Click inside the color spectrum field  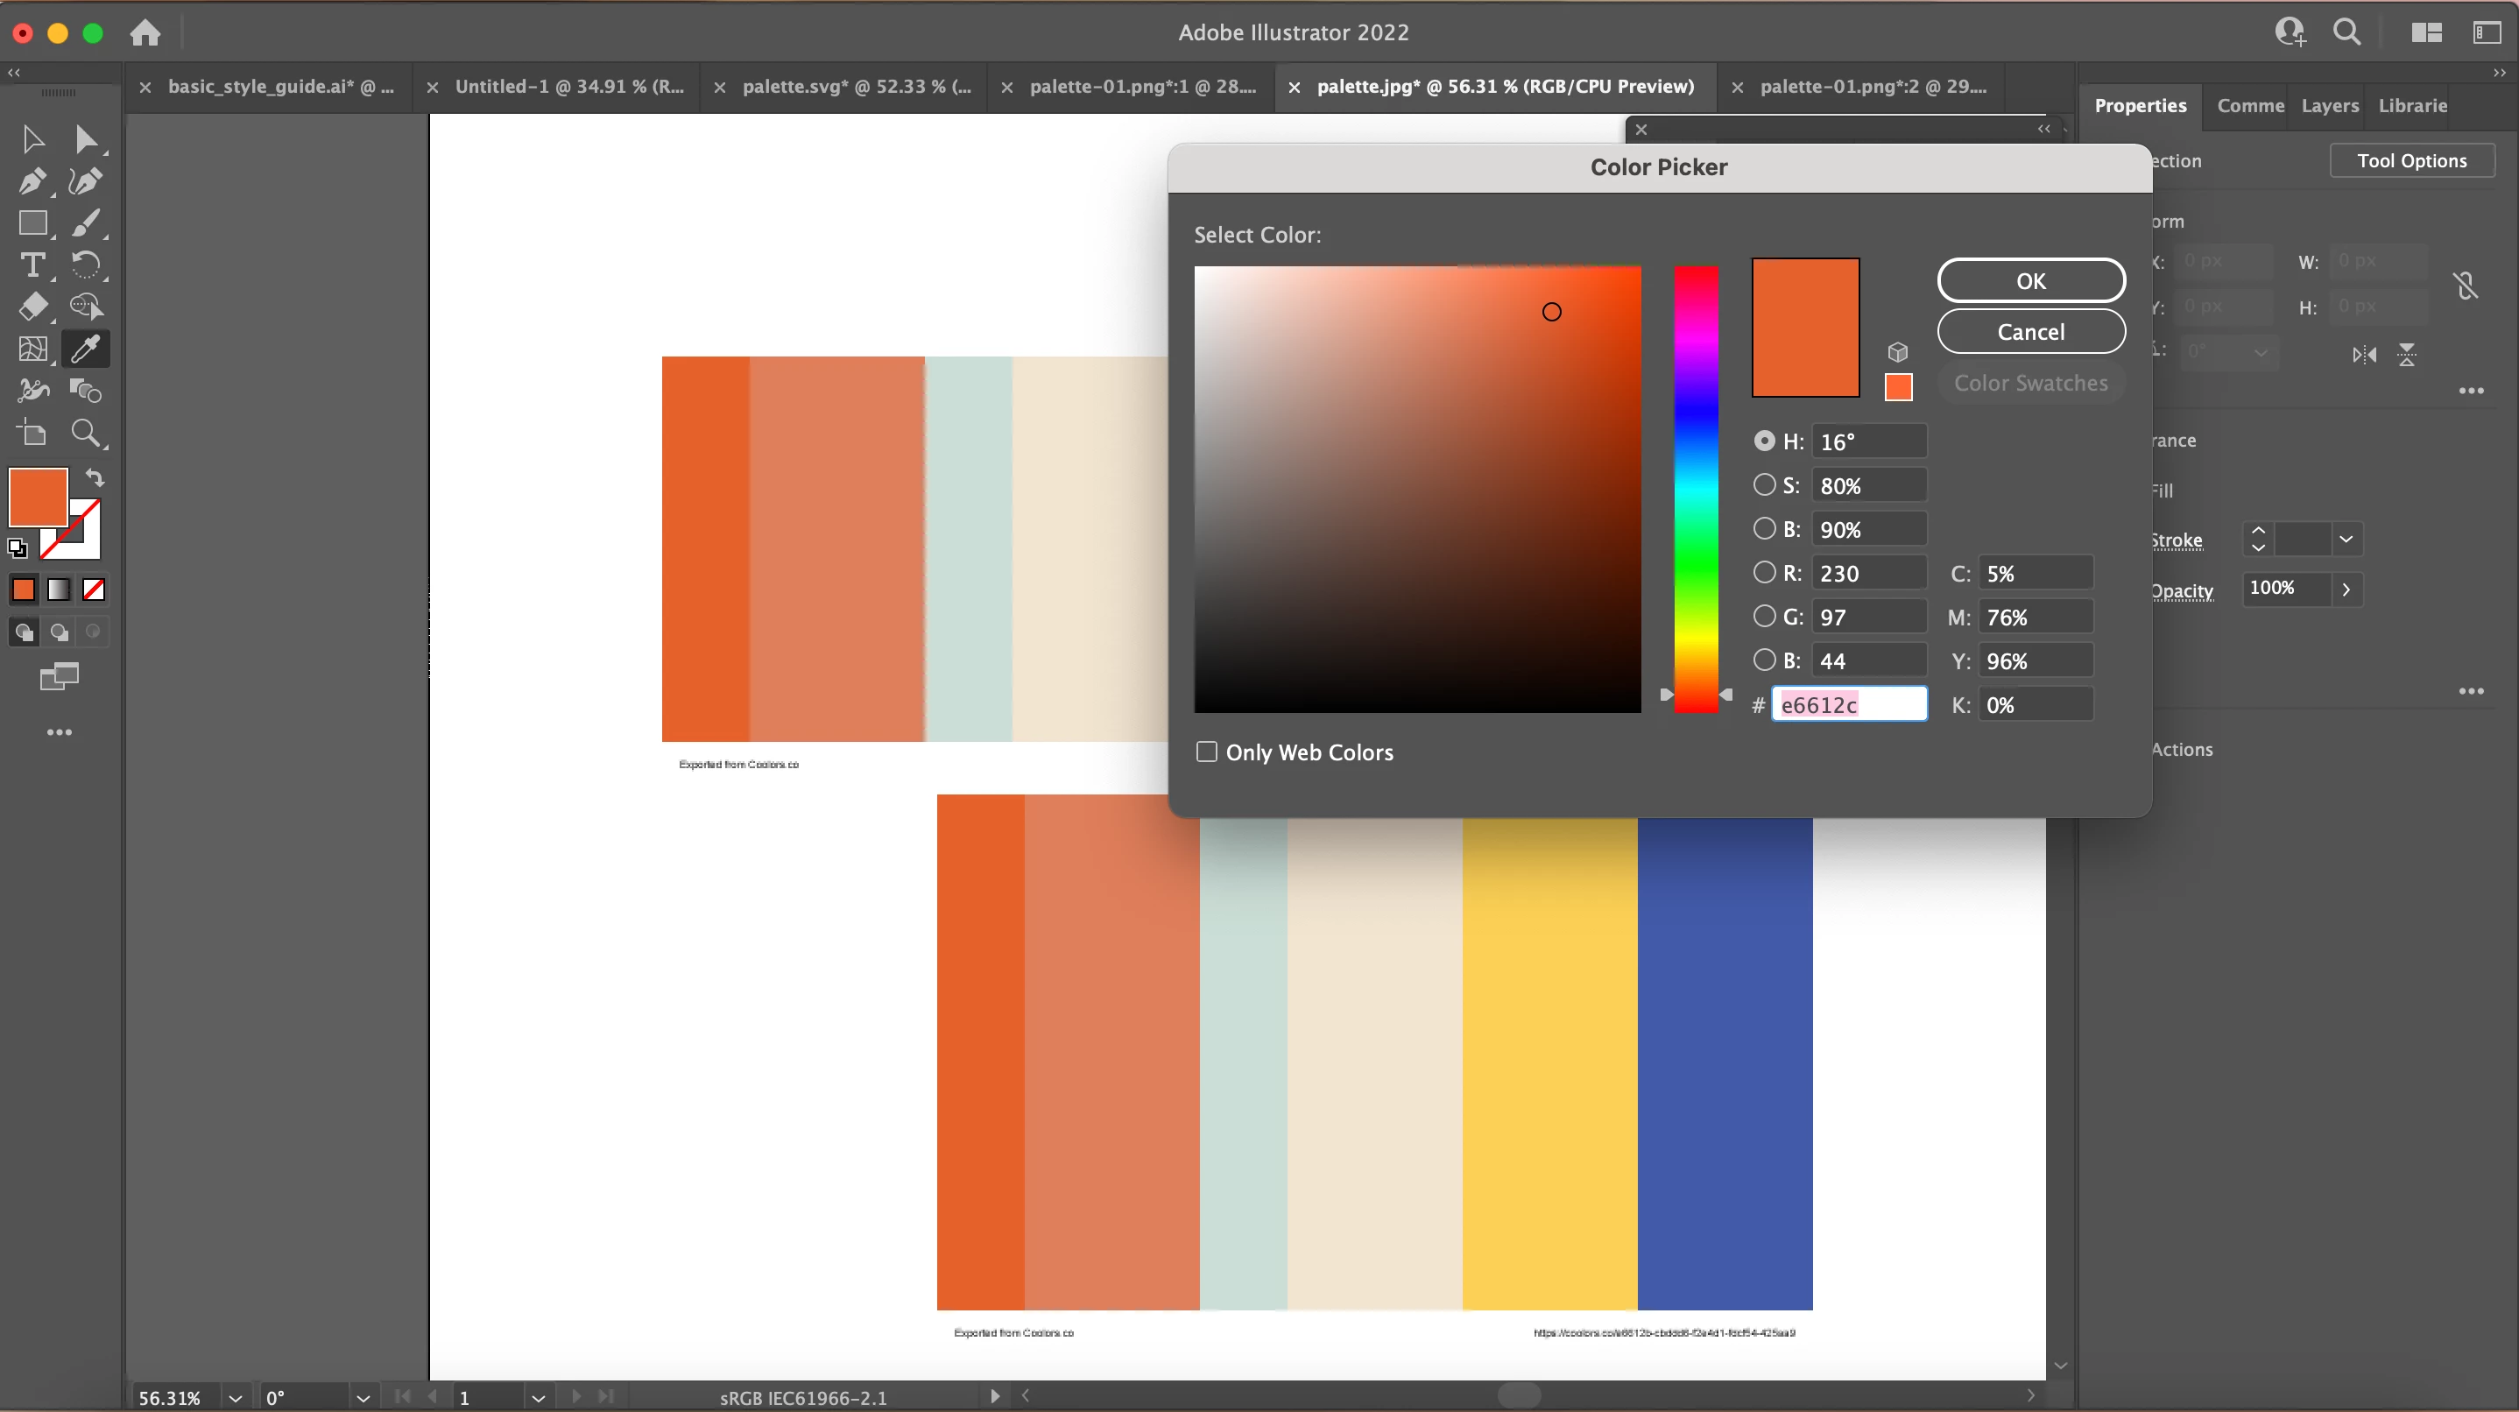coord(1418,489)
